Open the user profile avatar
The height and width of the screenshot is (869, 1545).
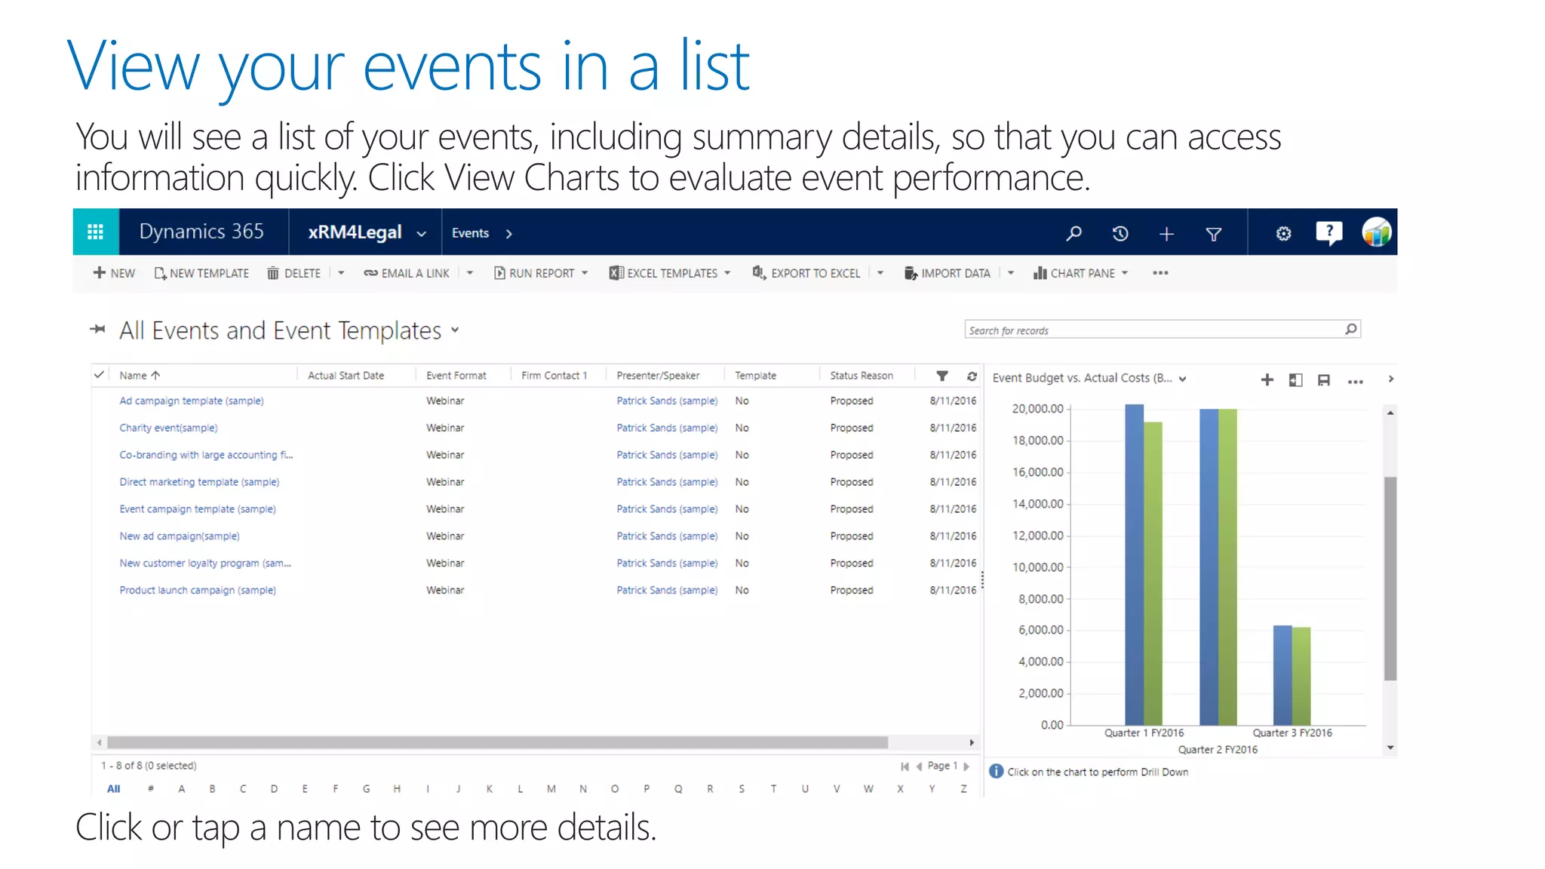click(1377, 232)
